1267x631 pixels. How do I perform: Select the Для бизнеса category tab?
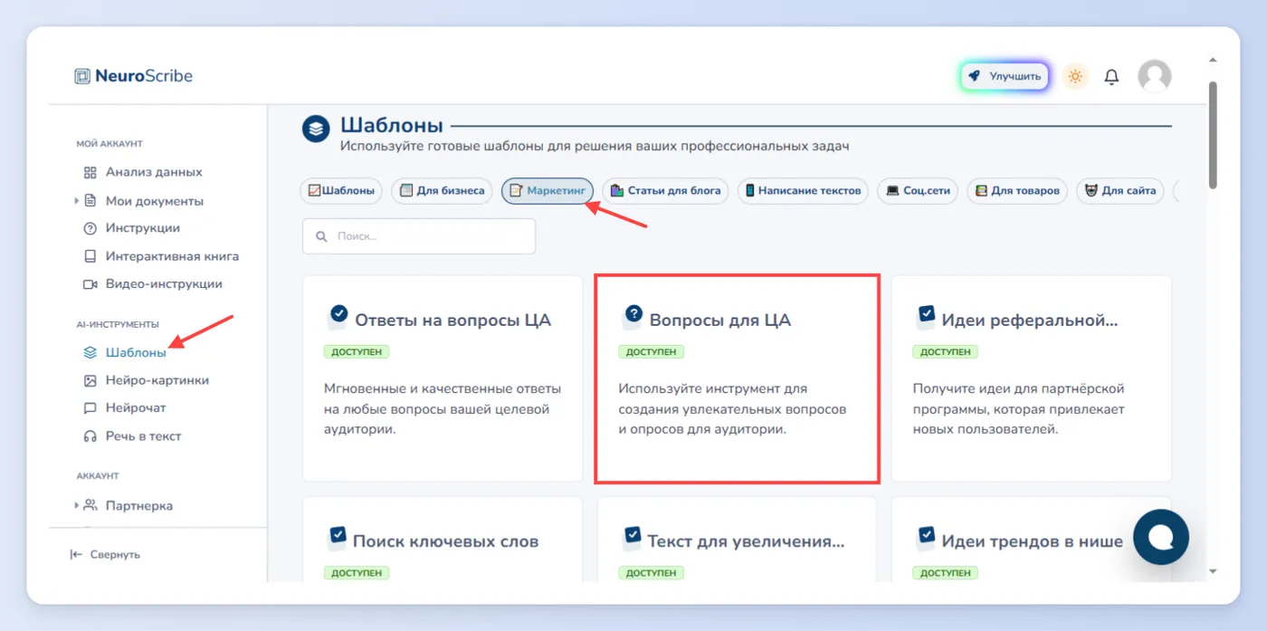click(x=443, y=191)
